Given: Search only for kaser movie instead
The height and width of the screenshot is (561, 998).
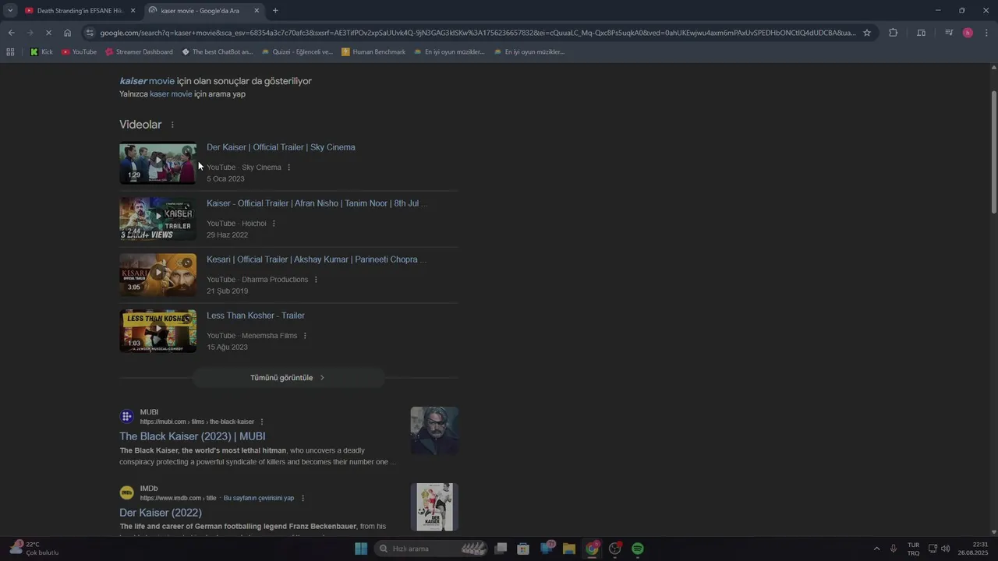Looking at the screenshot, I should (171, 93).
